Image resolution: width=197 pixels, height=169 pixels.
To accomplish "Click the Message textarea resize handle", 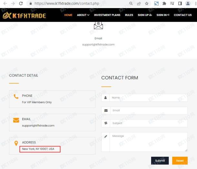I will pyautogui.click(x=186, y=150).
